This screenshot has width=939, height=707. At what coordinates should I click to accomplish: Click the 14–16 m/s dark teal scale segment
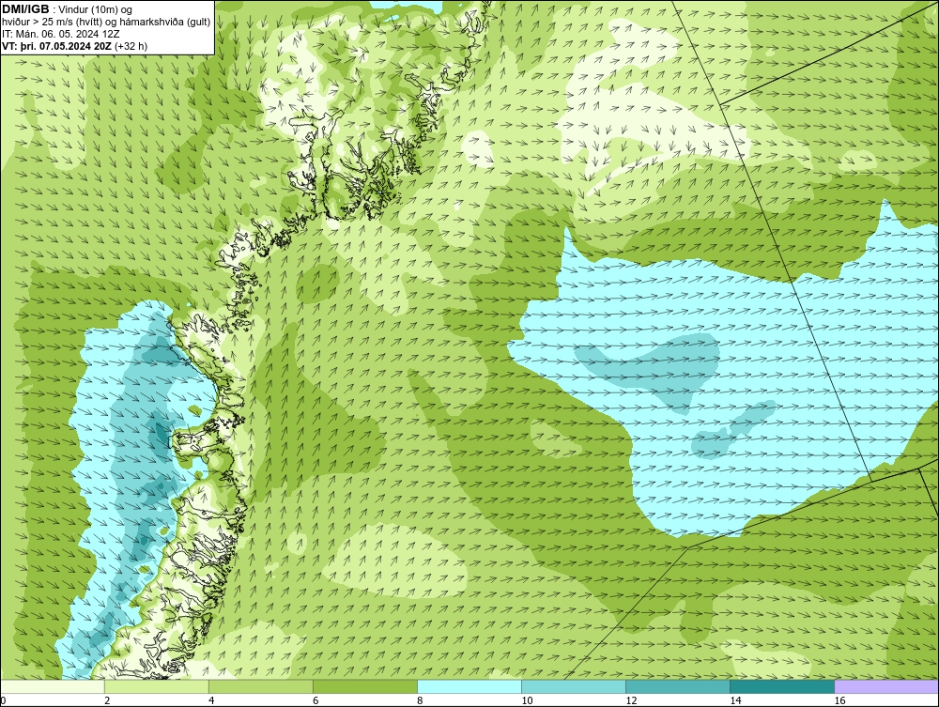click(x=782, y=686)
